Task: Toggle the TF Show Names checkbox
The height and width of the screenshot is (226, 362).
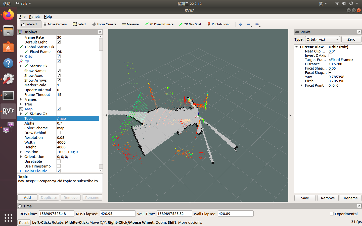Action: pos(59,71)
